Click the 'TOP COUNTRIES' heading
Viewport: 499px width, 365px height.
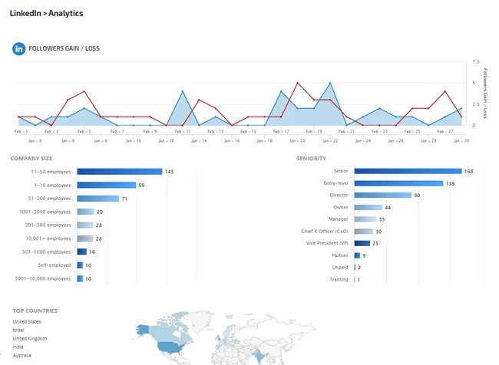pos(35,311)
